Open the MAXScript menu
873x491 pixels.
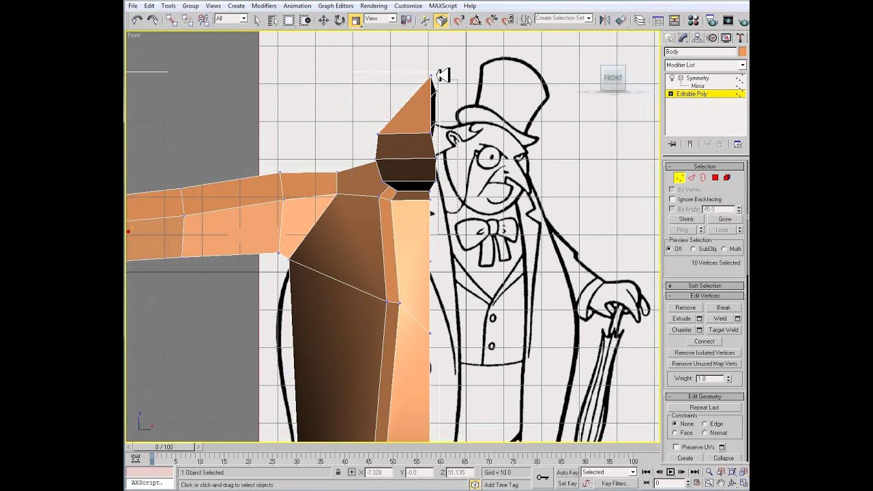pyautogui.click(x=443, y=5)
